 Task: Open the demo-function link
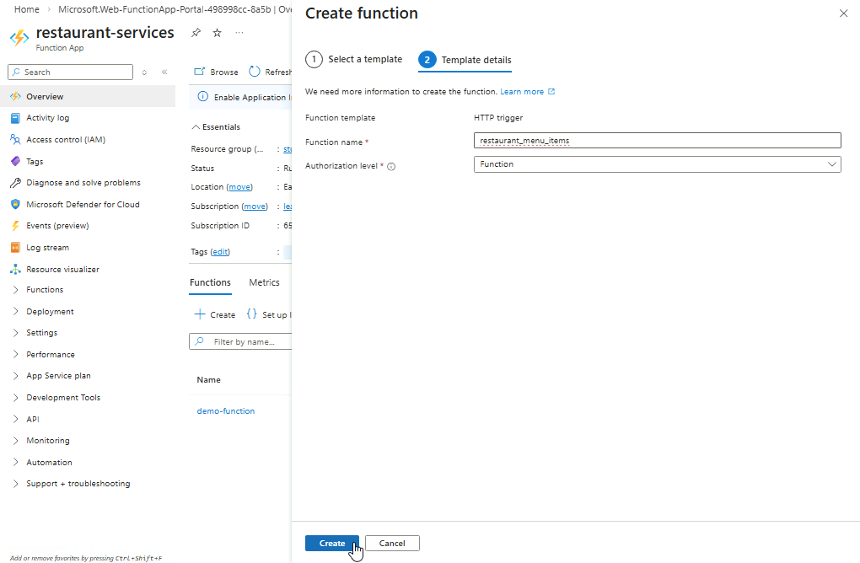click(x=225, y=411)
